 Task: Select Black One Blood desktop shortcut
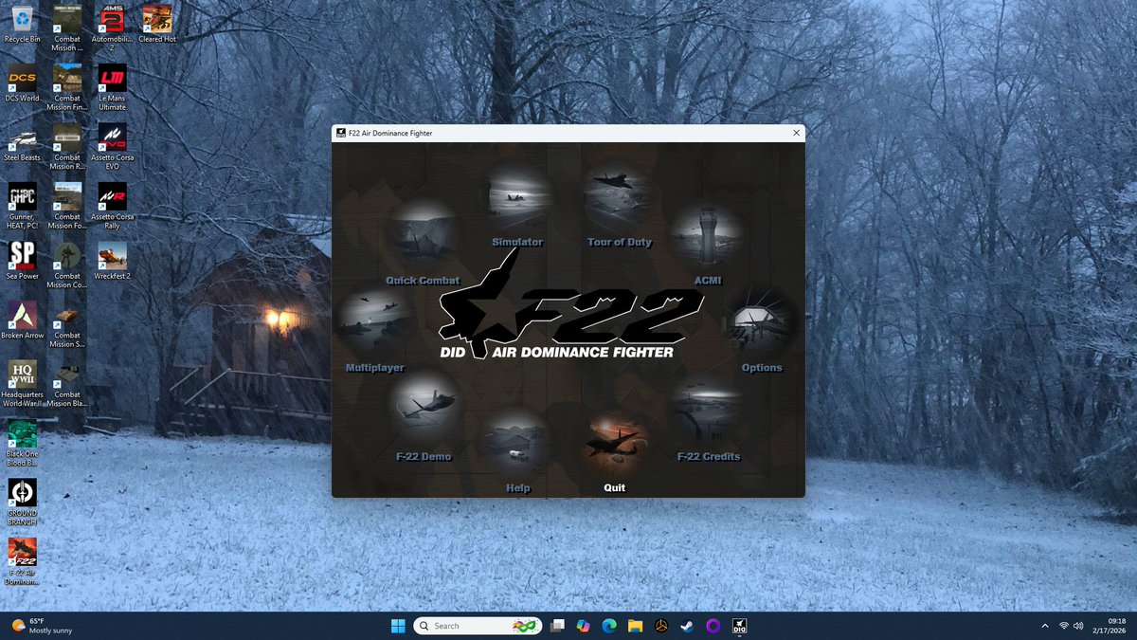[x=22, y=443]
